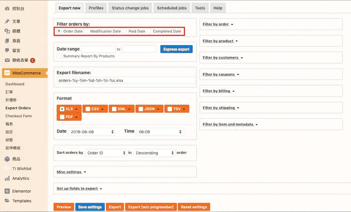
Task: Click the Elementor icon in sidebar
Action: [x=7, y=191]
